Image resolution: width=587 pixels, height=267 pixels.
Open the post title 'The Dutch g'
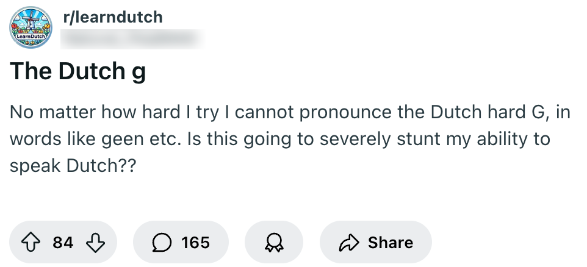click(x=78, y=72)
